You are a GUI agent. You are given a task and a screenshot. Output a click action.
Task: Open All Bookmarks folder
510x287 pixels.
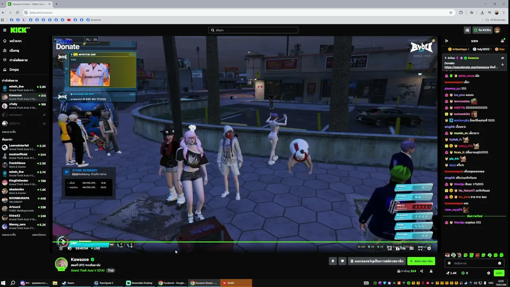(x=495, y=20)
